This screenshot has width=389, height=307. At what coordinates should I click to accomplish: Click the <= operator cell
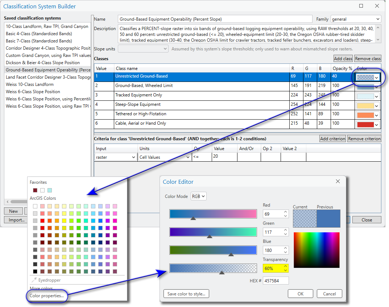point(202,157)
